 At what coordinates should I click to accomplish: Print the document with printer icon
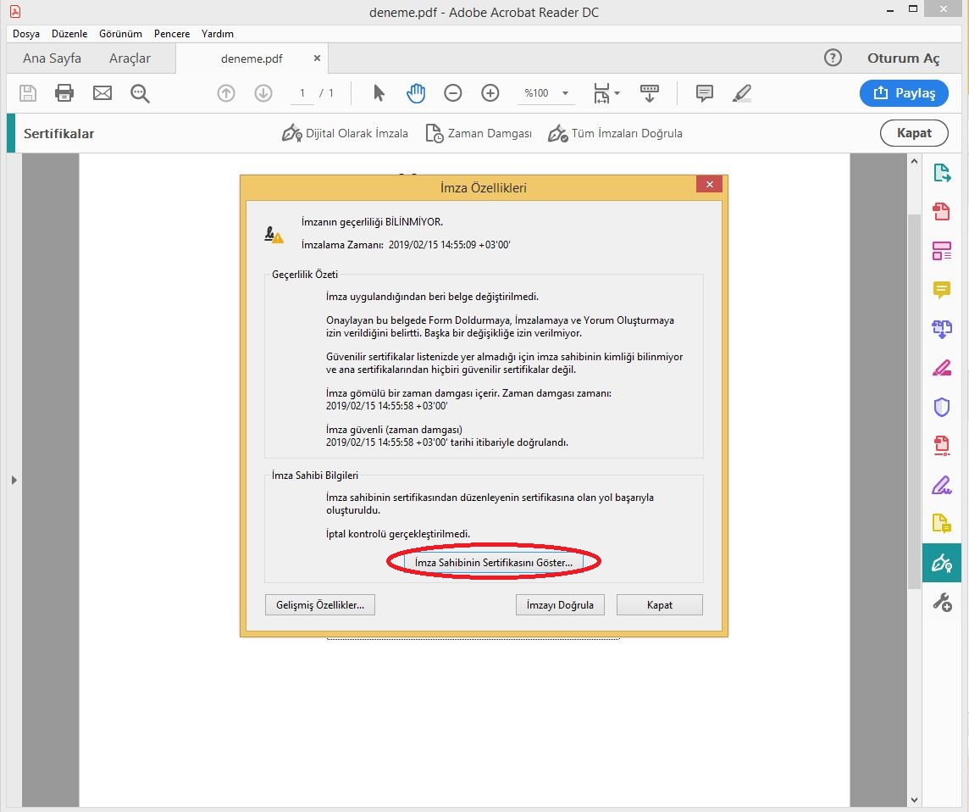point(64,93)
